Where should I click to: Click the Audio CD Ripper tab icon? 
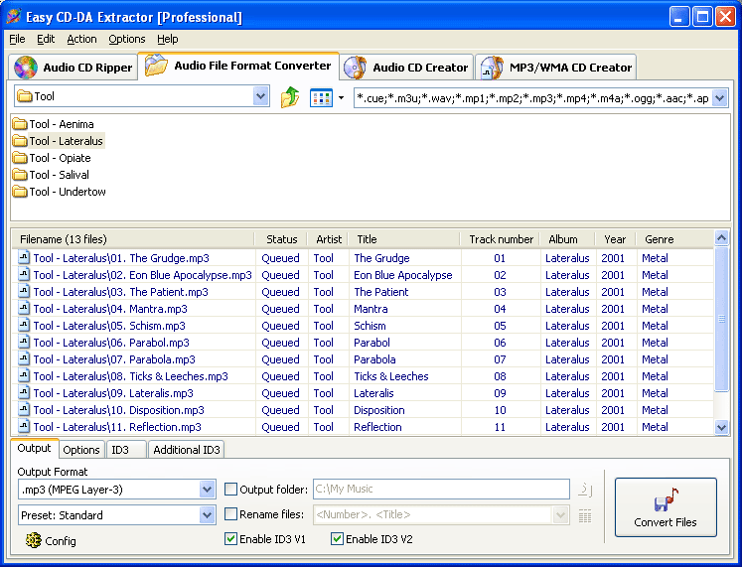tap(25, 68)
